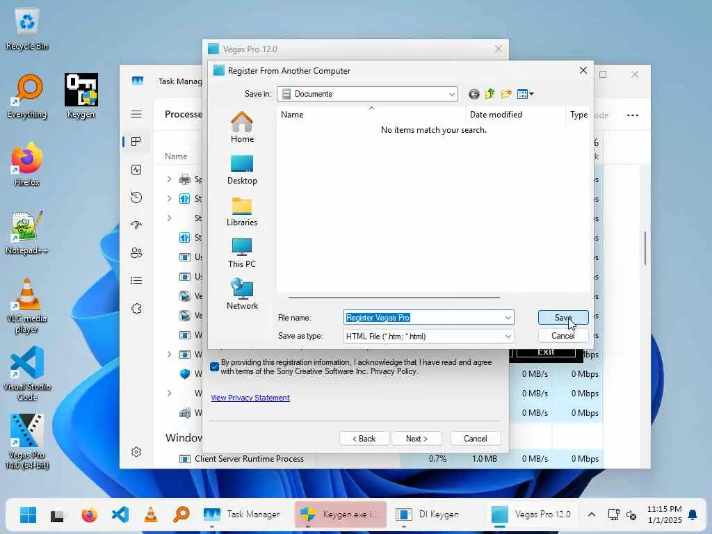
Task: Cancel the save dialog
Action: [x=563, y=336]
